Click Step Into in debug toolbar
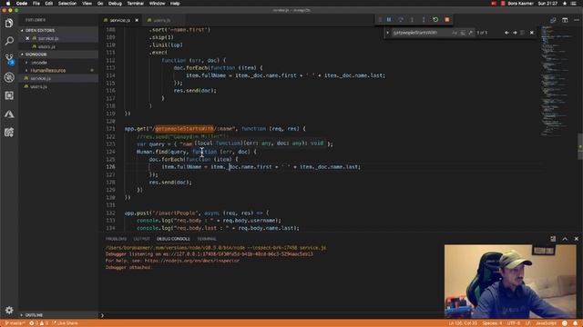Image resolution: width=583 pixels, height=327 pixels. click(x=412, y=20)
